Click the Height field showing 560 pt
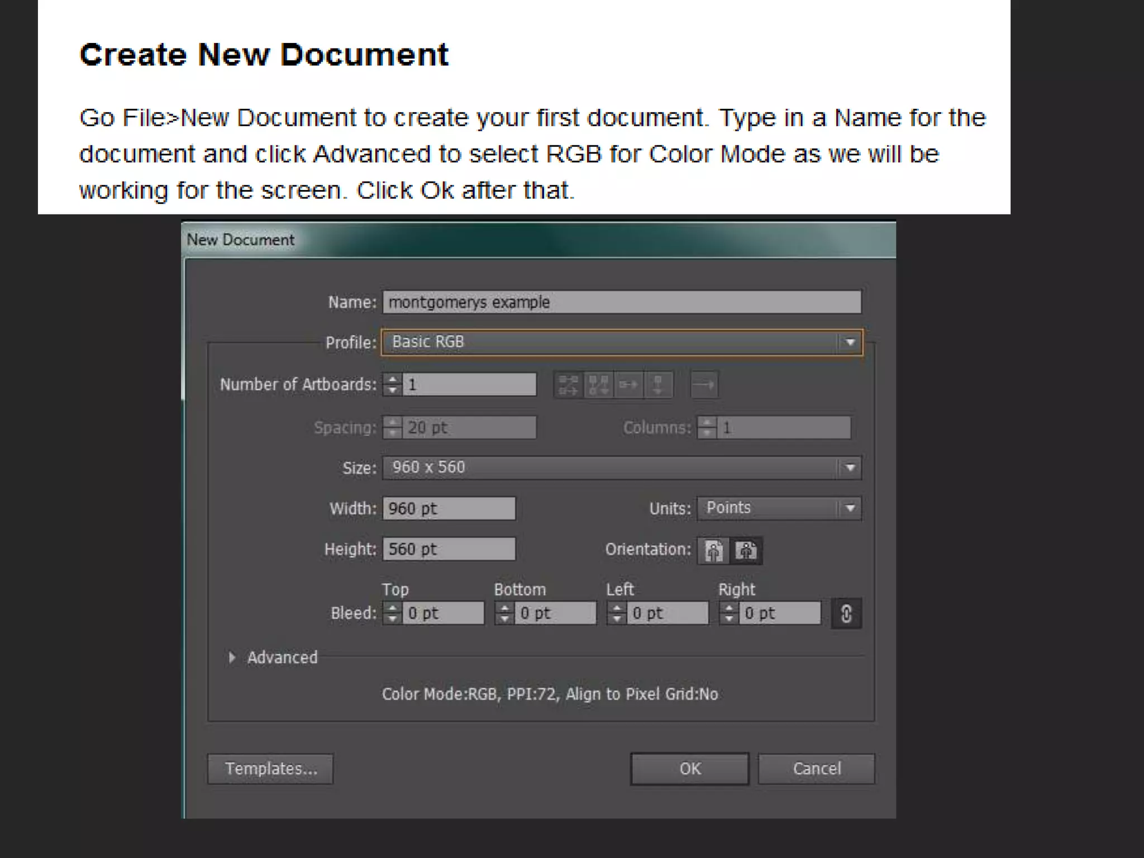 [x=449, y=549]
